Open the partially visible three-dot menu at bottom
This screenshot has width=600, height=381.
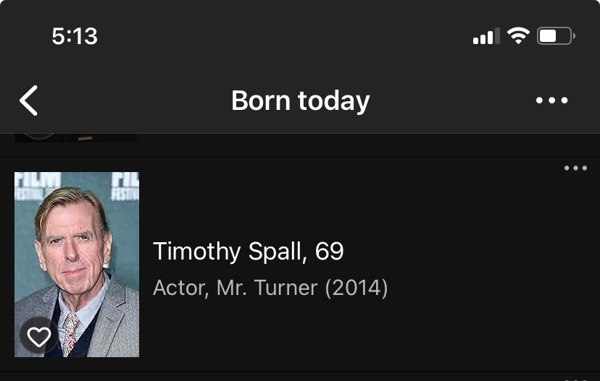click(x=575, y=378)
